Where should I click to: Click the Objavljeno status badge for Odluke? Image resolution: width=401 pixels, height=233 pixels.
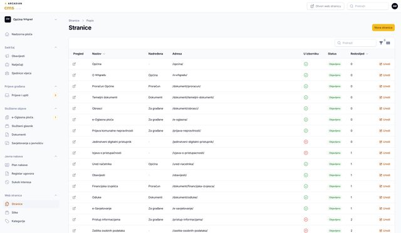tap(335, 197)
